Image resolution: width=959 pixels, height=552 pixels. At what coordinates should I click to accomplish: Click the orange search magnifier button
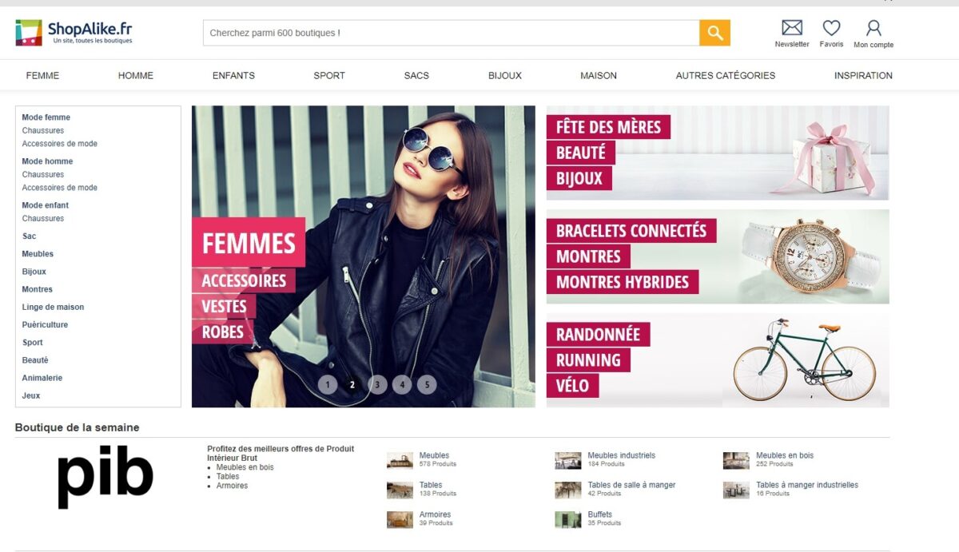click(714, 33)
